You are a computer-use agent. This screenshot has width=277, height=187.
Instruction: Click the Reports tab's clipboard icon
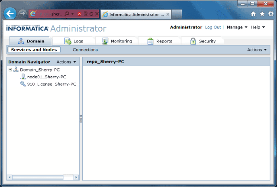point(150,41)
